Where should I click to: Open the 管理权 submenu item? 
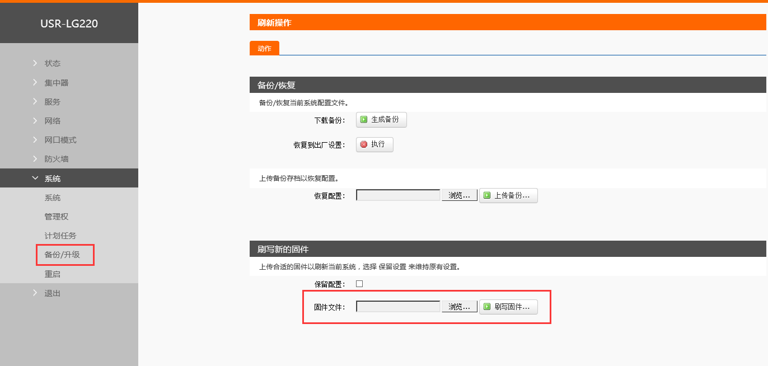coord(56,217)
